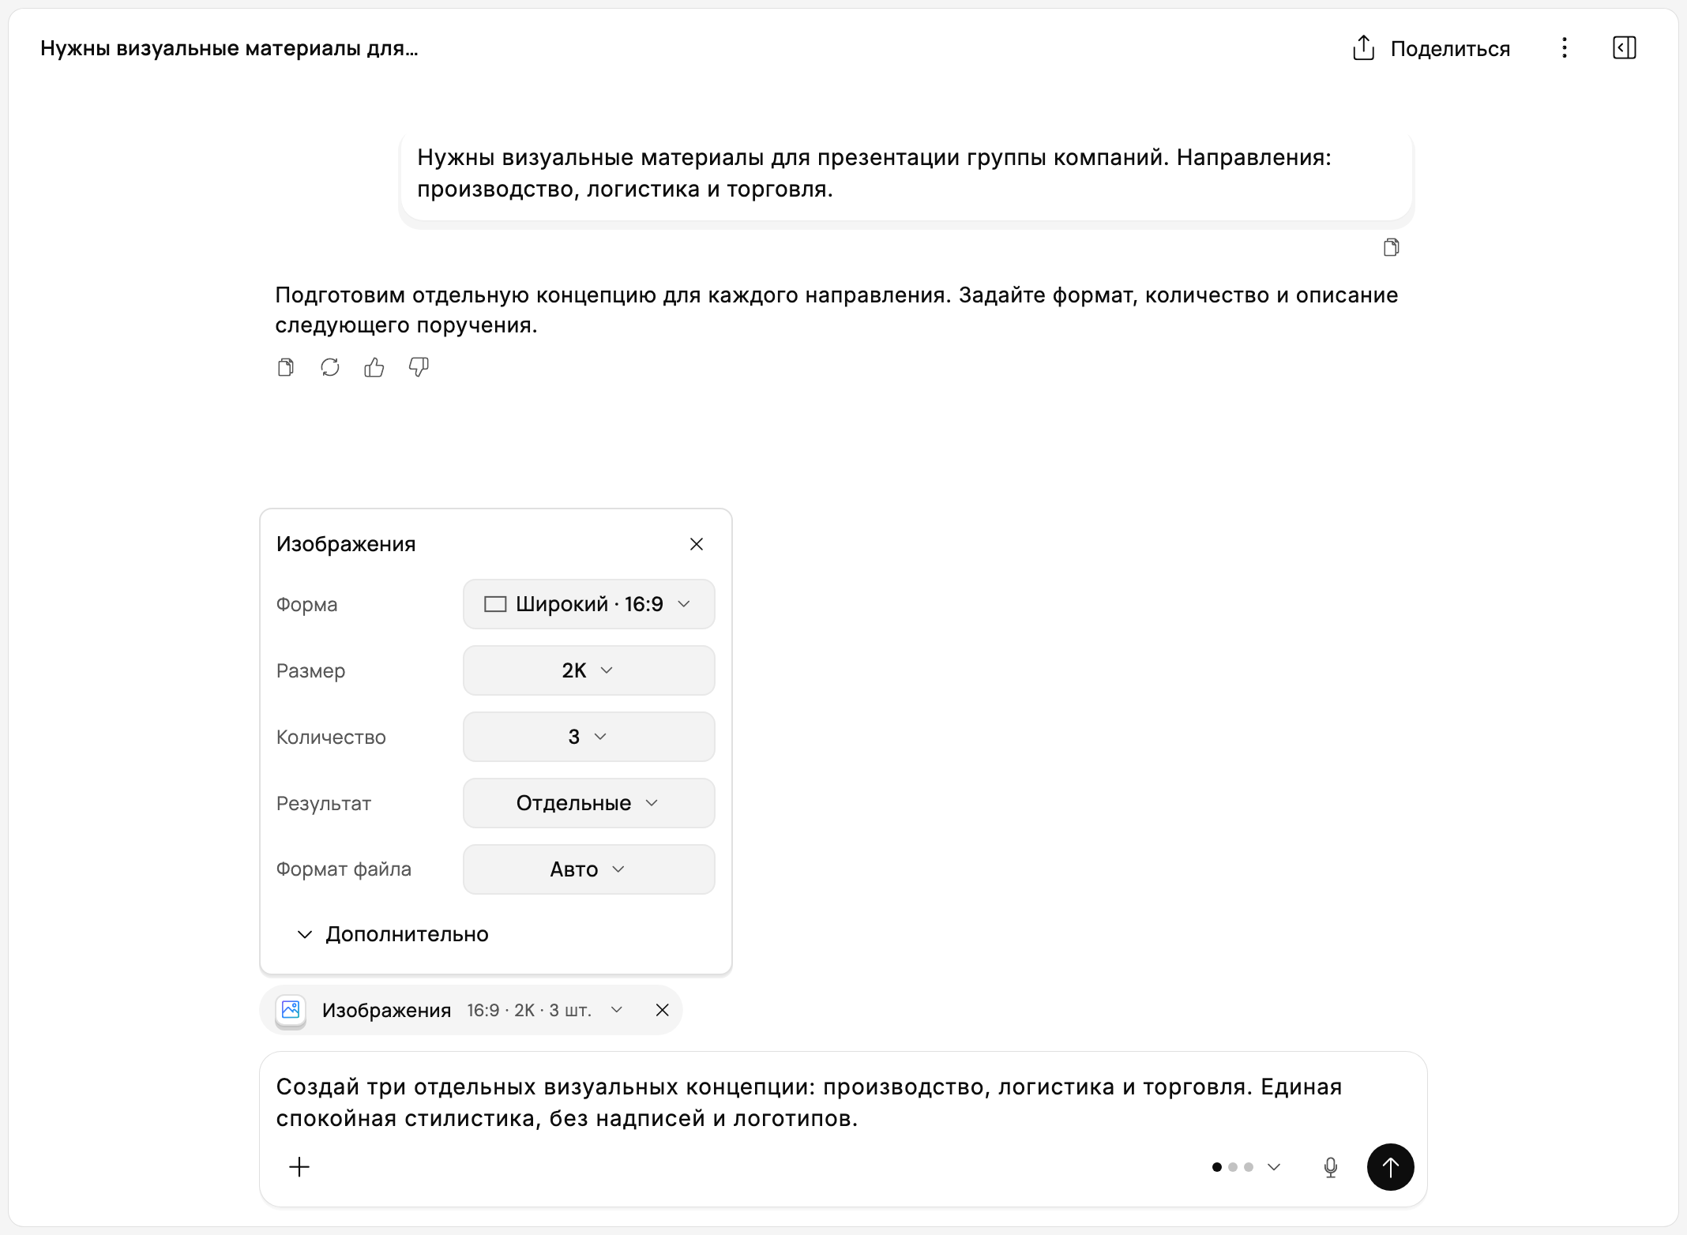Click the assistant reply text Подготовим отдельную концепцию
The image size is (1687, 1235).
(x=836, y=310)
